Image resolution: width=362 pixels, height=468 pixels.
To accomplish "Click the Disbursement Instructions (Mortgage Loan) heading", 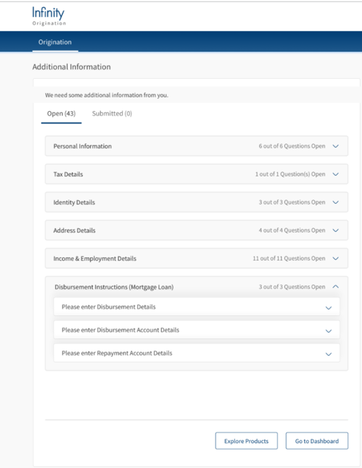I will (x=114, y=287).
